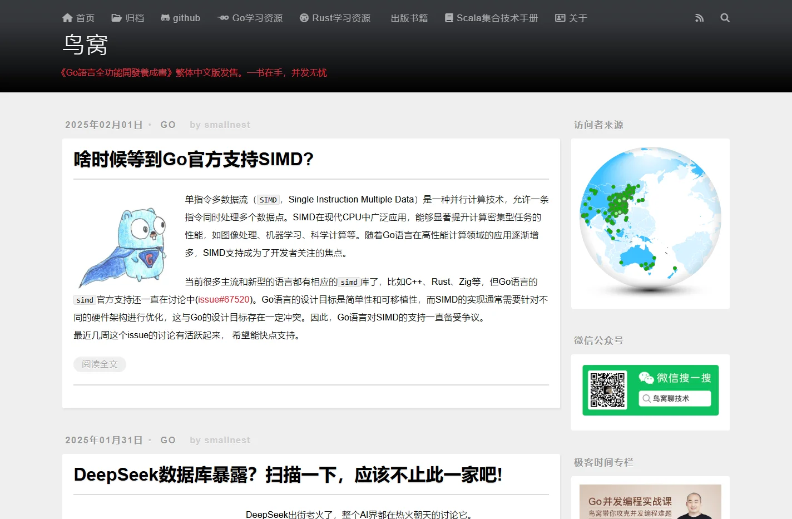Open the 归档 navigation item

tap(128, 18)
